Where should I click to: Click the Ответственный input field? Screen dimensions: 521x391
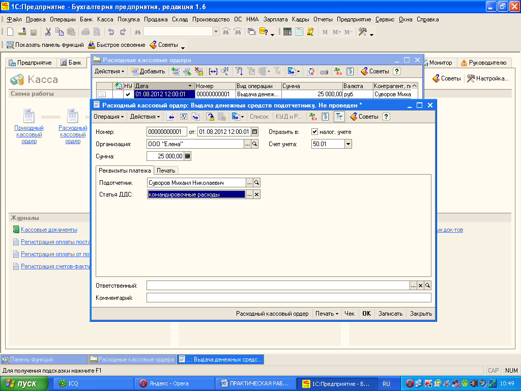(x=278, y=286)
